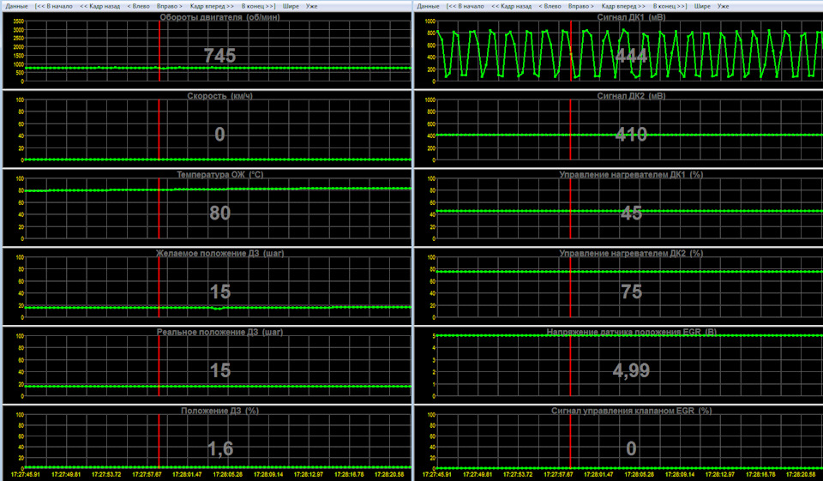Viewport: 823px width, 481px height.
Task: Click the 17:28:12.97 timestamp under the right panel
Action: 719,474
